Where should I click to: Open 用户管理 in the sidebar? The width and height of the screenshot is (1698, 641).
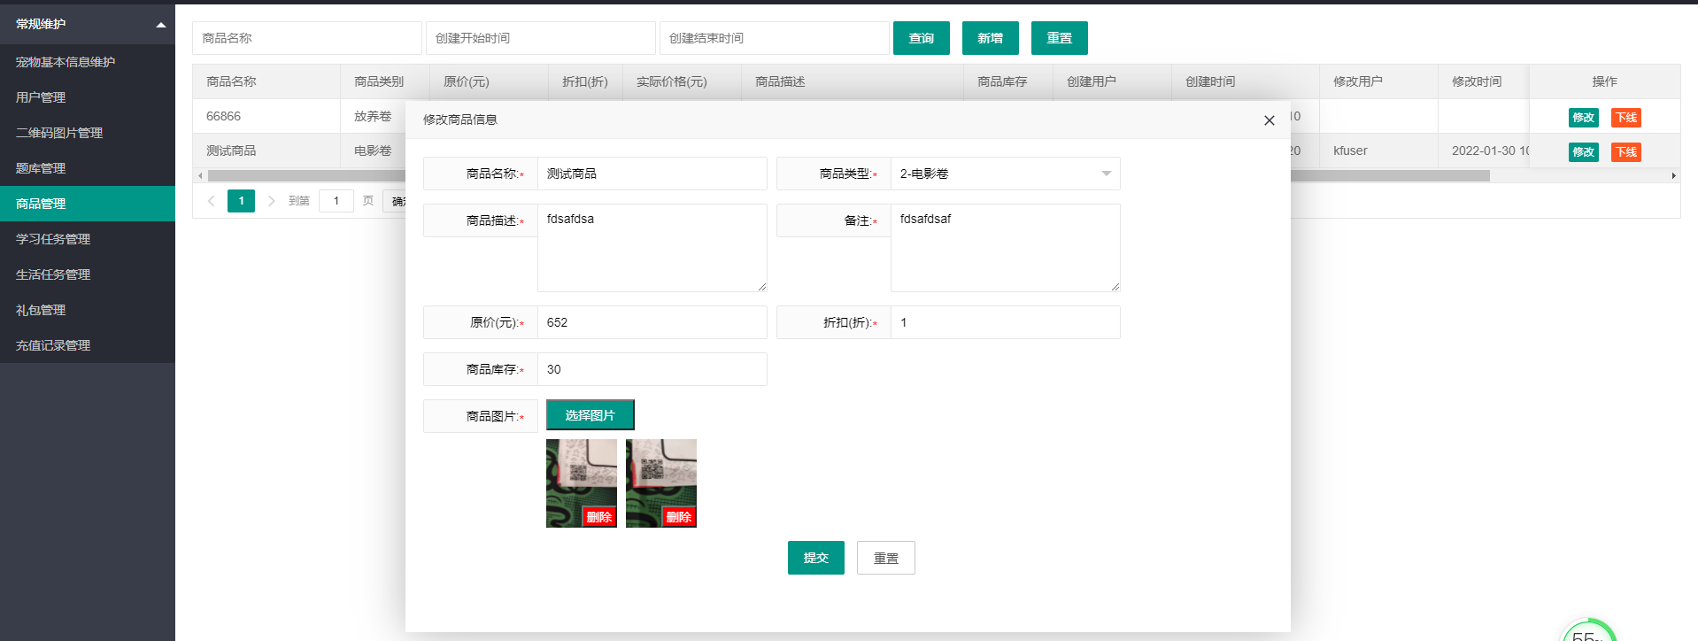click(88, 97)
